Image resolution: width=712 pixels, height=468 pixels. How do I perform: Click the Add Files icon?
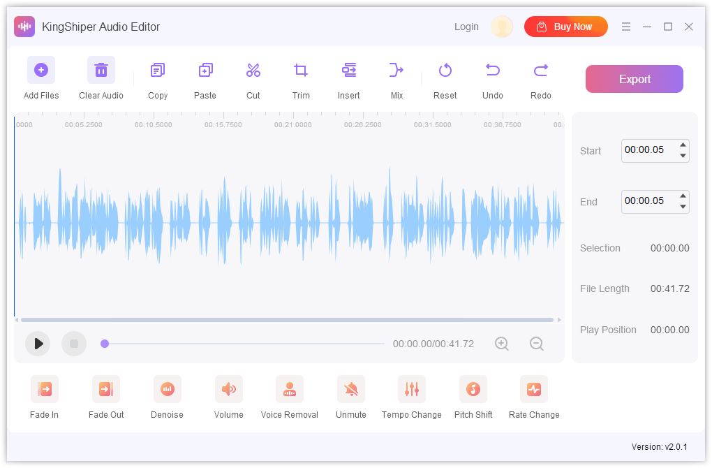pyautogui.click(x=41, y=70)
